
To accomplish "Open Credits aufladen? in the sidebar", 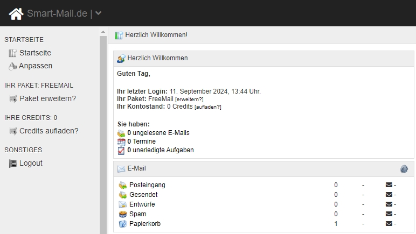I will coord(49,131).
